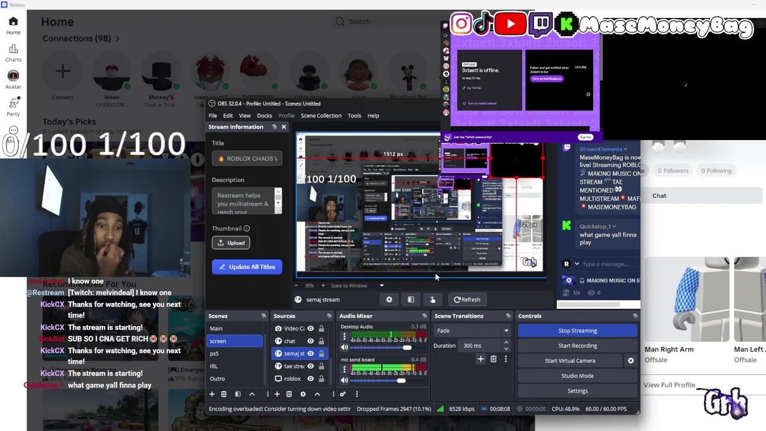
Task: Open Roblox Charts from sidebar
Action: pyautogui.click(x=13, y=53)
